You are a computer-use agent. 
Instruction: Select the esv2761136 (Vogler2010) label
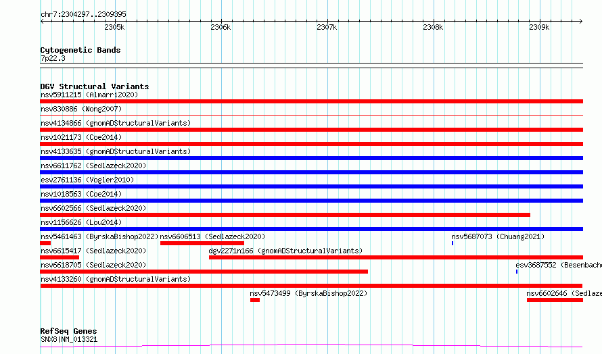pos(87,180)
